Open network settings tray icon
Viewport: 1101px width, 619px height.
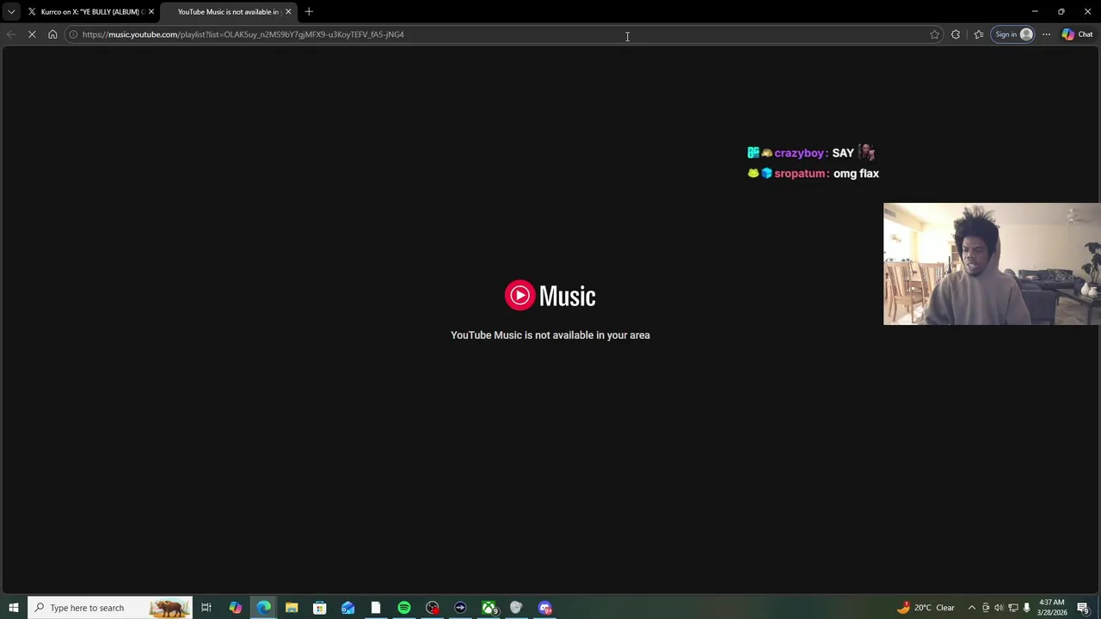click(1012, 608)
